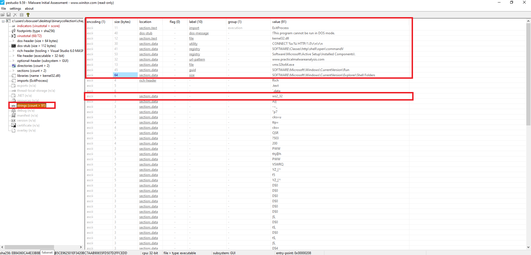Expand the dos-header tree node
531x255 pixels.
pyautogui.click(x=13, y=41)
